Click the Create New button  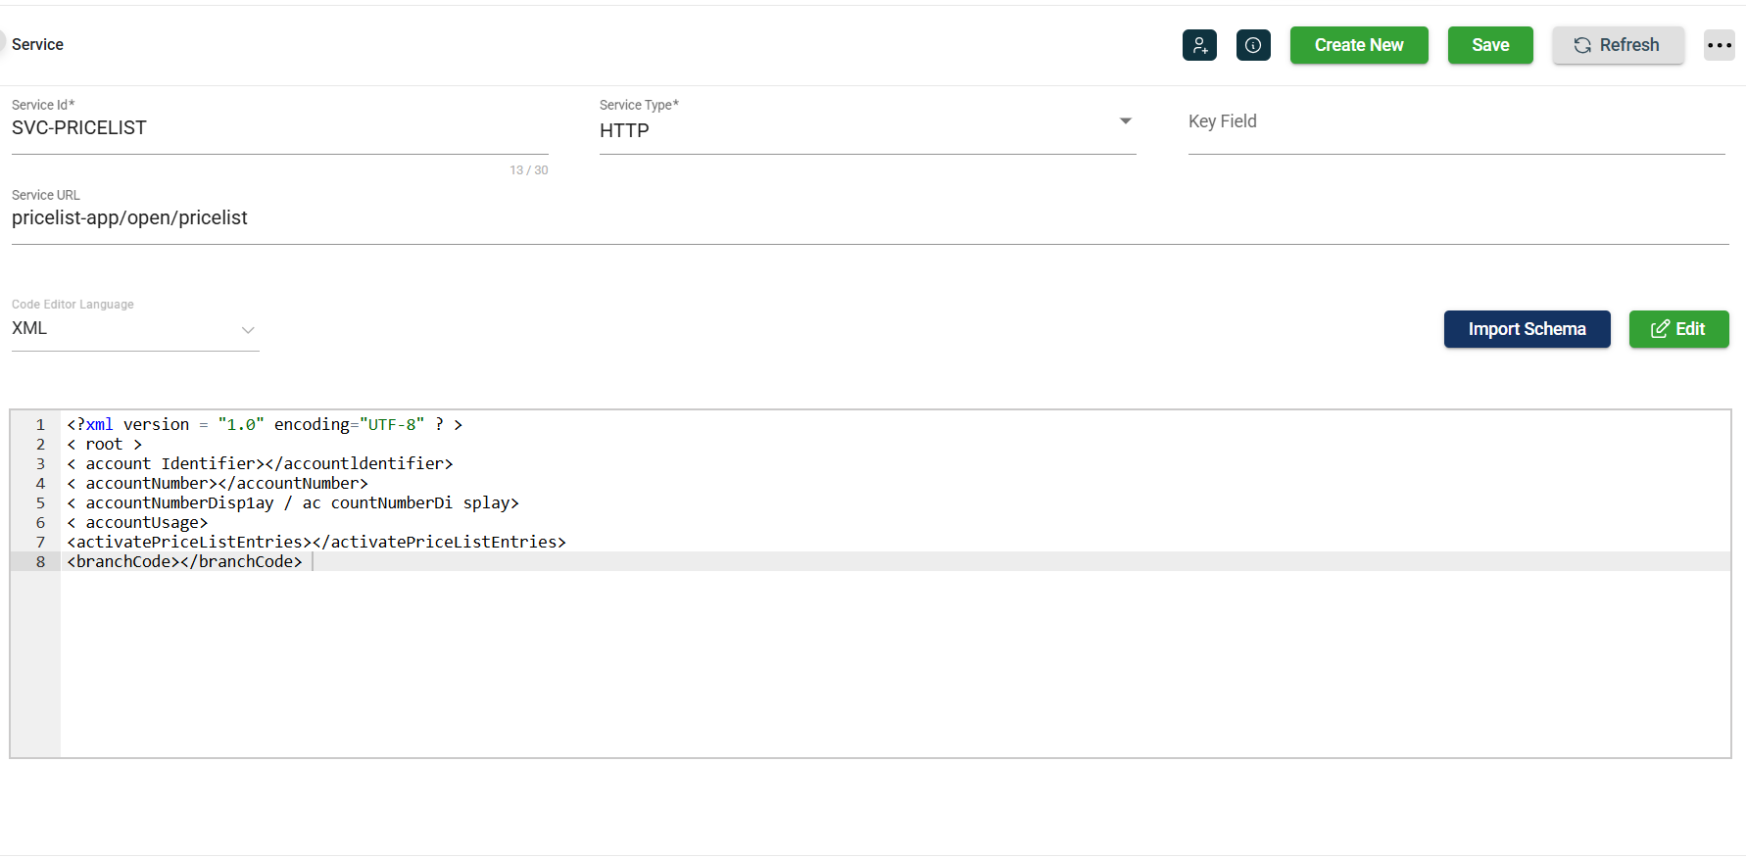pos(1358,45)
